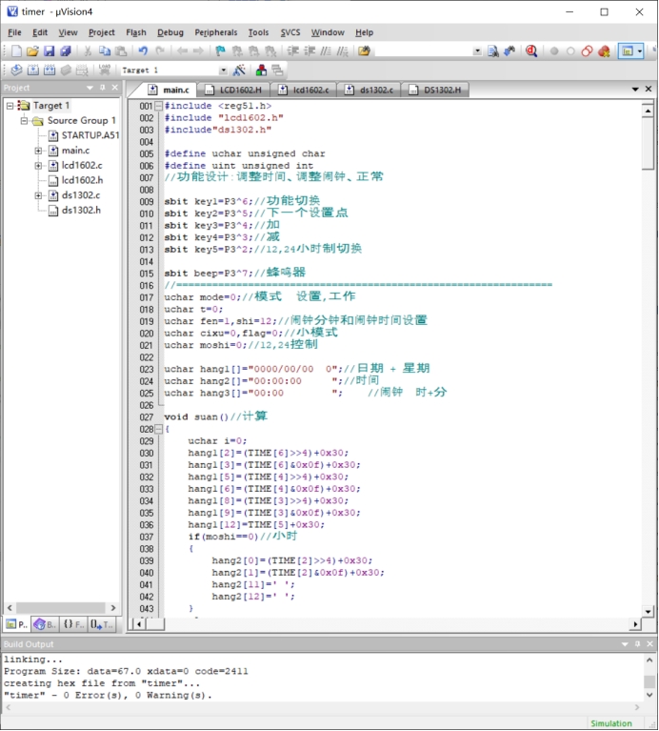
Task: Paste clipboard with the paste icon
Action: [x=121, y=51]
